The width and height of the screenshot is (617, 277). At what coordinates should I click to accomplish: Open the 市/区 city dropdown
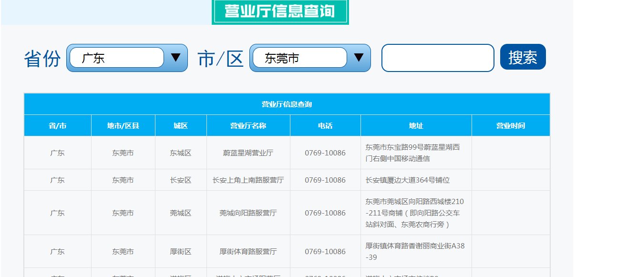coord(299,57)
